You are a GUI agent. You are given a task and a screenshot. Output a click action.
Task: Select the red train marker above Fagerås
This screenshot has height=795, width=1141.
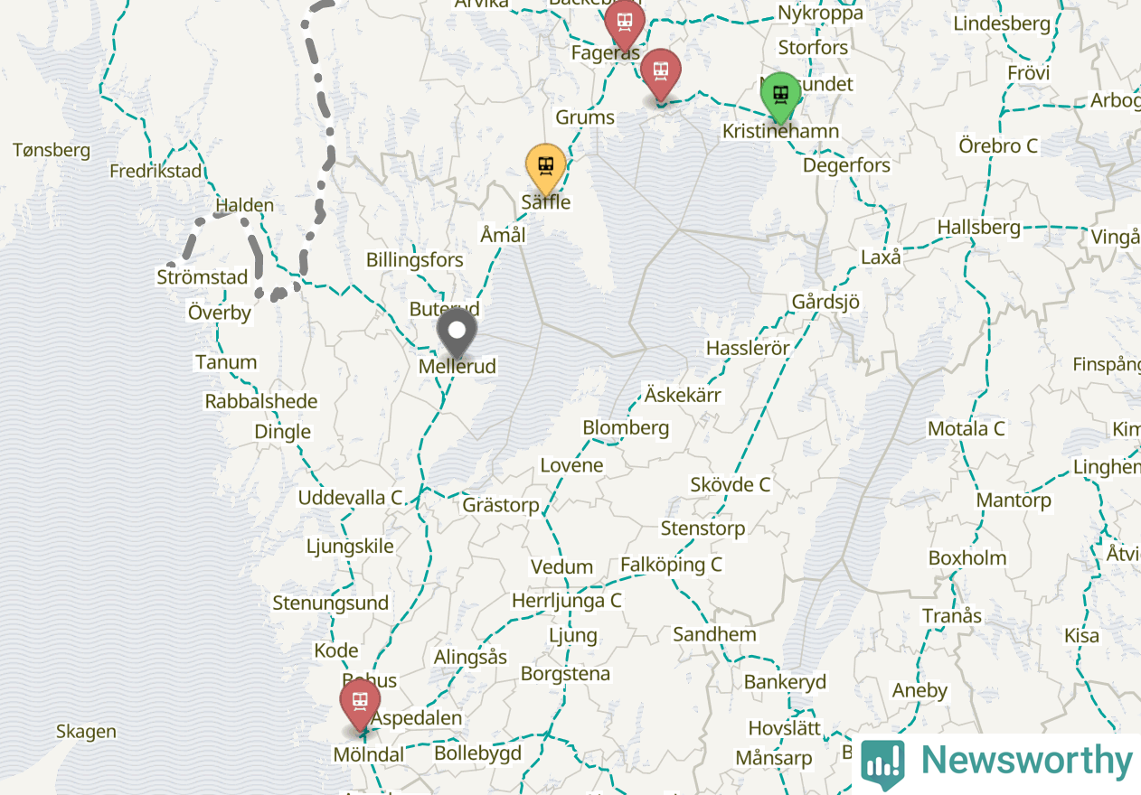pyautogui.click(x=624, y=25)
